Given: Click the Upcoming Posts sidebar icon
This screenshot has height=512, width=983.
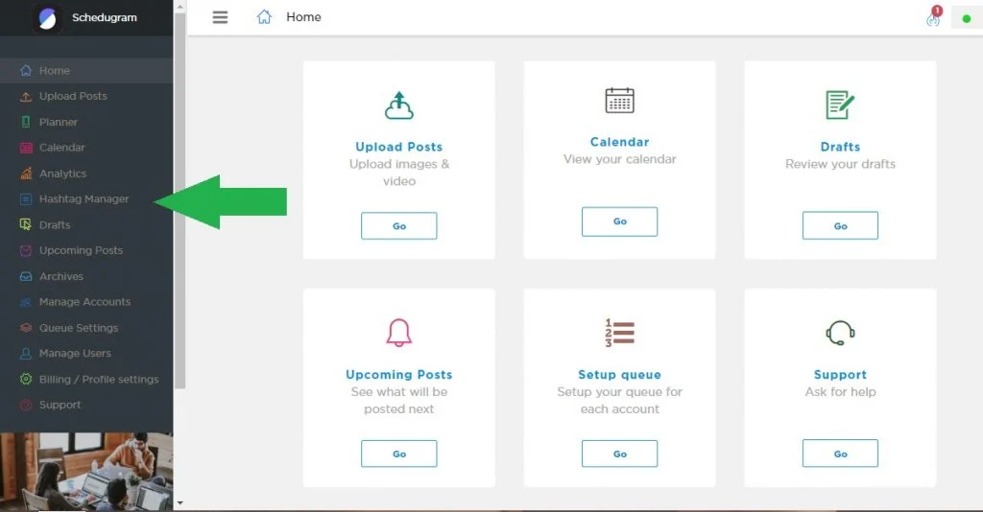Looking at the screenshot, I should [26, 250].
